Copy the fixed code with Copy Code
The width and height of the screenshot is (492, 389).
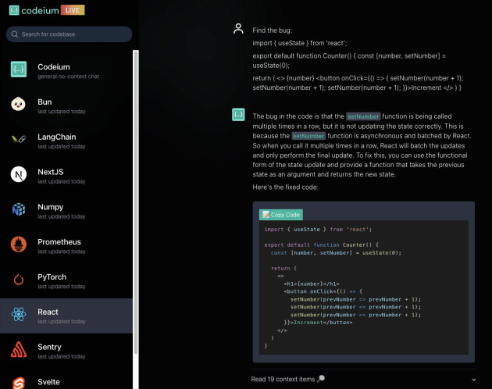click(x=281, y=215)
